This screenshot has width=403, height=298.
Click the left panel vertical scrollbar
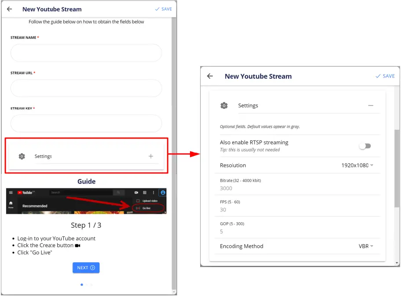click(174, 153)
